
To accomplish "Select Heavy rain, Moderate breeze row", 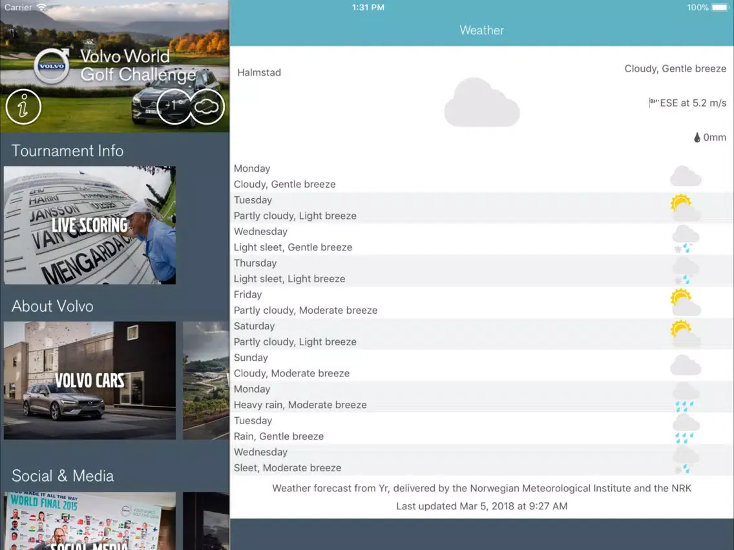I will 482,396.
